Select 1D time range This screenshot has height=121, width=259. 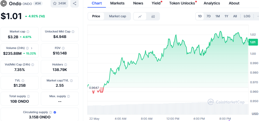pyautogui.click(x=200, y=16)
